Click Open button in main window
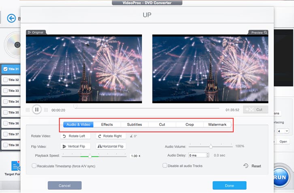Image resolution: width=294 pixels, height=193 pixels. coord(283,142)
